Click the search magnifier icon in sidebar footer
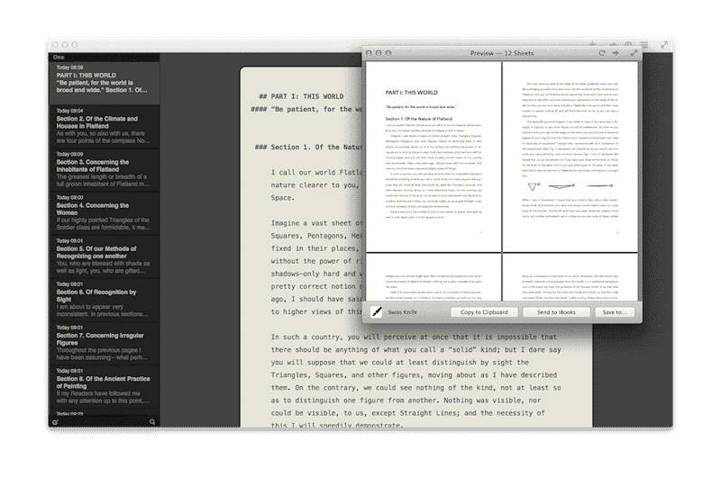 152,422
